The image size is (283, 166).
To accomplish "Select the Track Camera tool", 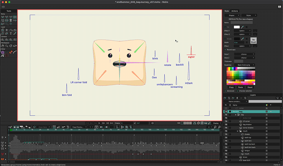I will pos(2,40).
